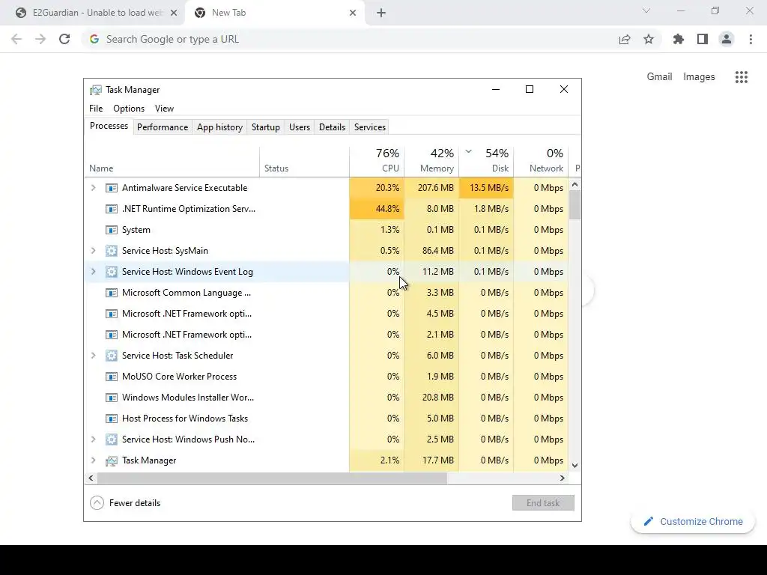Switch to Performance tab
Viewport: 767px width, 575px height.
(x=163, y=127)
